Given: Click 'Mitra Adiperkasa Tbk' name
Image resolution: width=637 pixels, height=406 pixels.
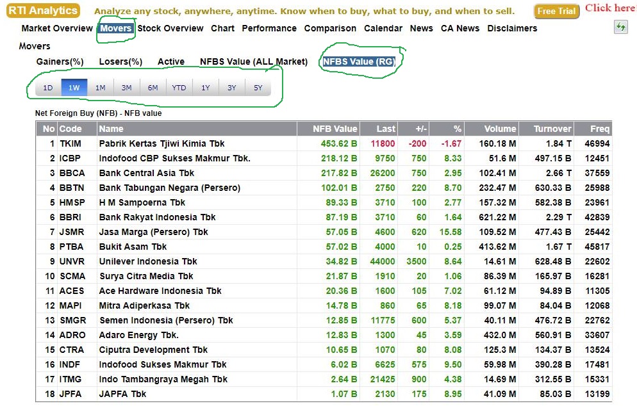Looking at the screenshot, I should click(144, 305).
